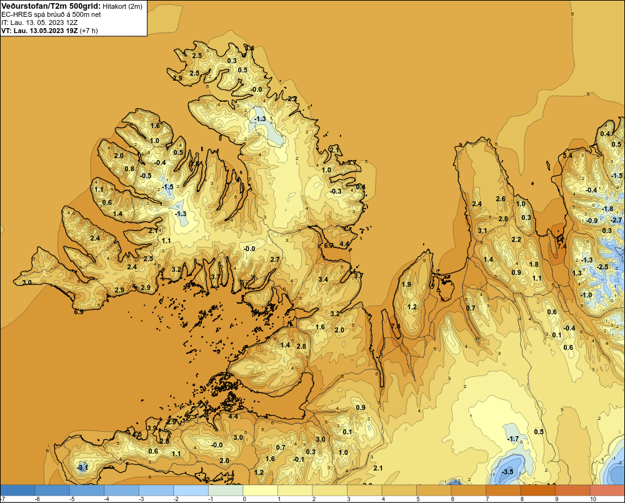Click the '-1.8' temperature value
The height and width of the screenshot is (503, 625).
pyautogui.click(x=607, y=209)
